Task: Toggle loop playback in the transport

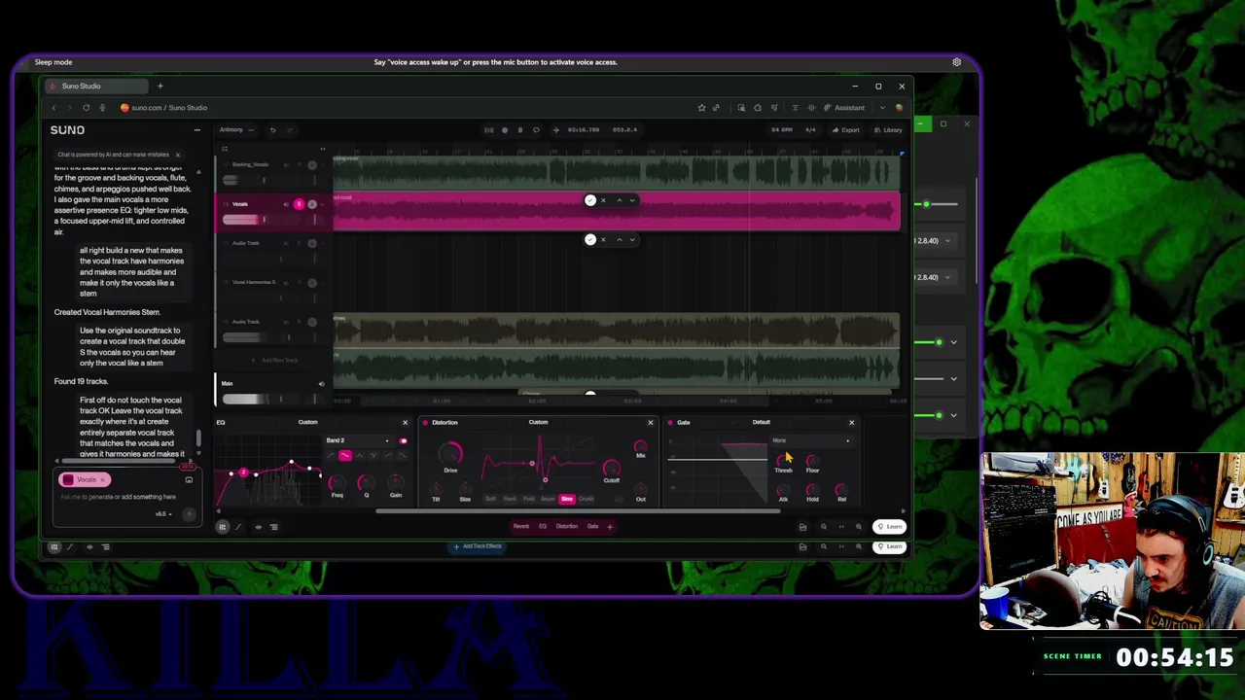Action: click(536, 129)
